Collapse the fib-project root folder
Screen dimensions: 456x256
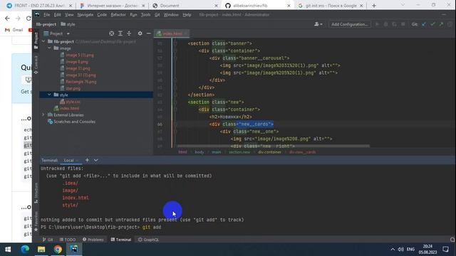(43, 41)
